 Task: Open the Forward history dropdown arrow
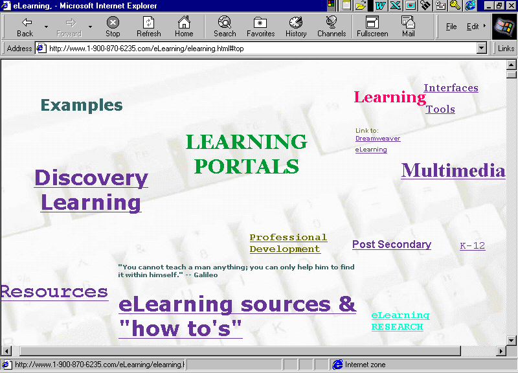click(x=90, y=27)
